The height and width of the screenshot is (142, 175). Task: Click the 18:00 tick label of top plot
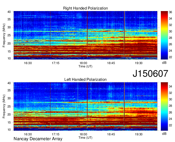point(83,63)
